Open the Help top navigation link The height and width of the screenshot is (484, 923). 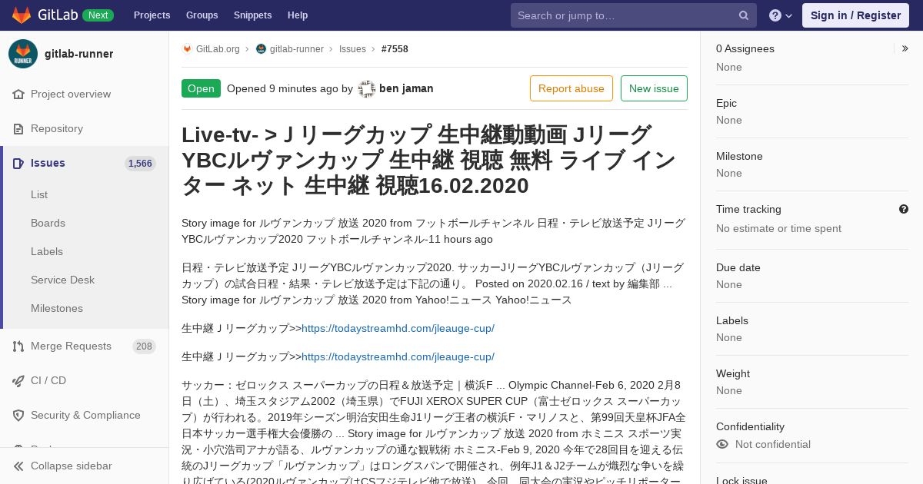[298, 15]
